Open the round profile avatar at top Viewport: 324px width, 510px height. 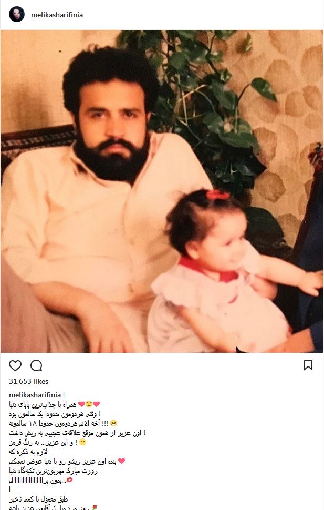click(x=17, y=14)
